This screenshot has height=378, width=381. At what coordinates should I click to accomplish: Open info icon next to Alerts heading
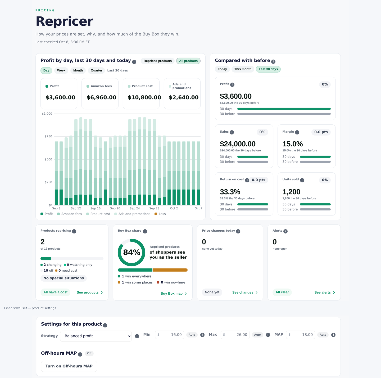coord(285,231)
